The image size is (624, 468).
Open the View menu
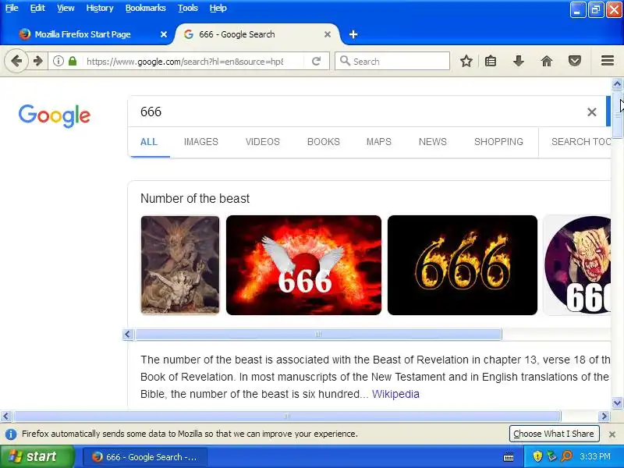[x=66, y=8]
